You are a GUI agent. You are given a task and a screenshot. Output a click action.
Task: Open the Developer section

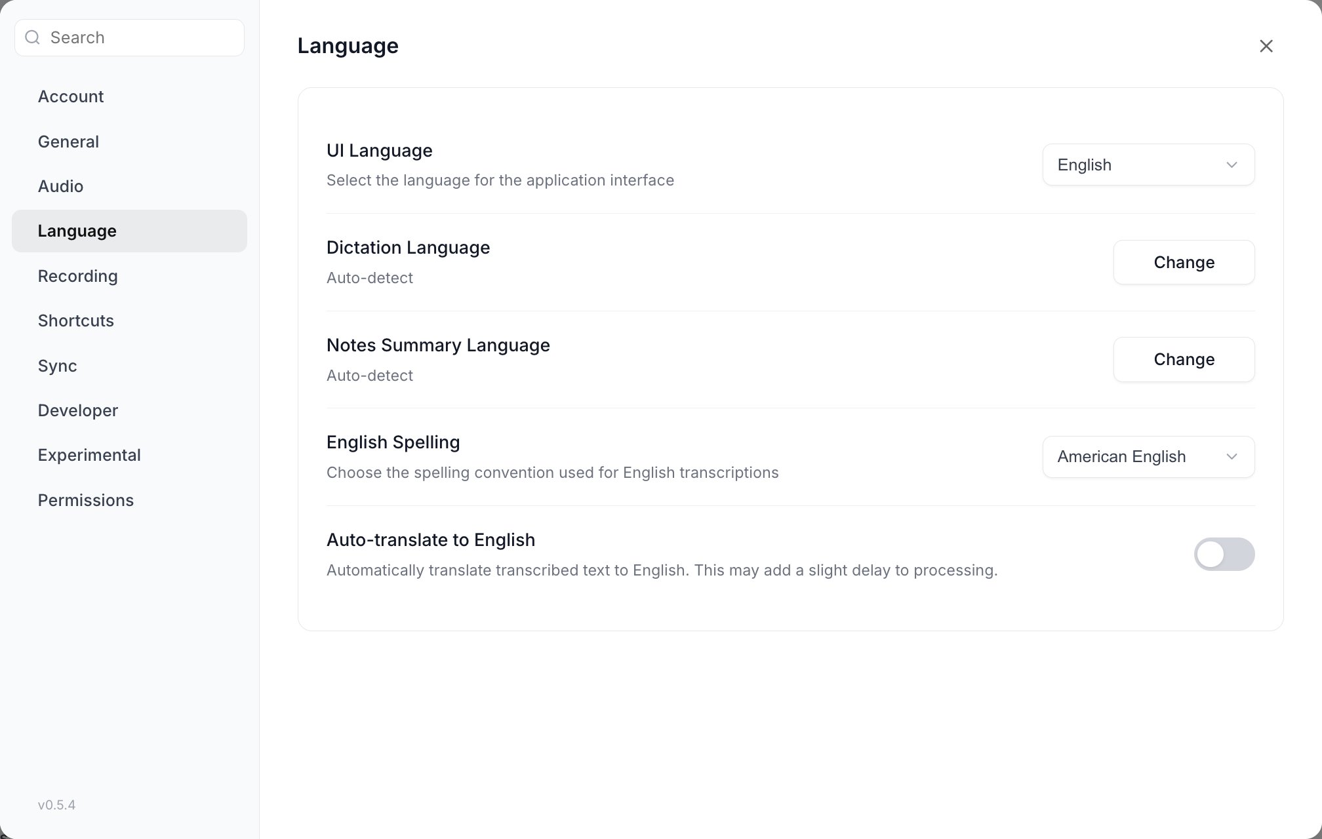[129, 410]
